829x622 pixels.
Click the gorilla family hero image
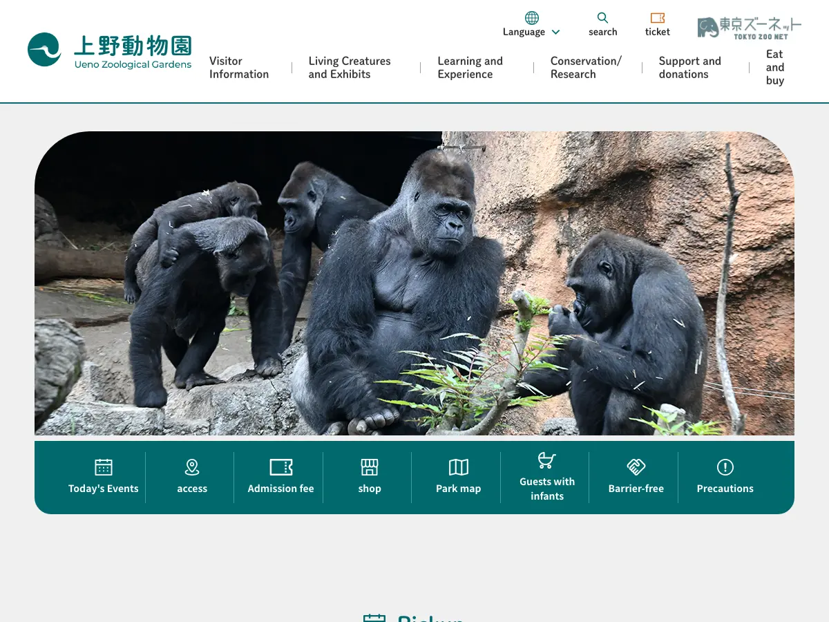(414, 283)
